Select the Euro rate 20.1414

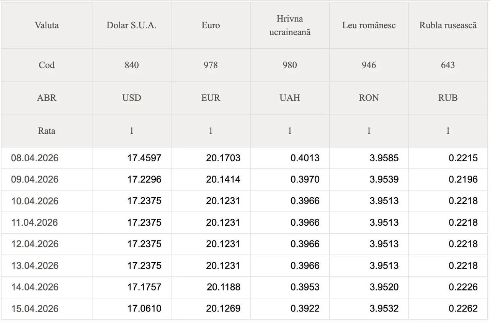pos(223,179)
